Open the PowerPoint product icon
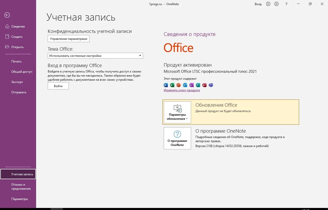The image size is (328, 210). pos(178,85)
